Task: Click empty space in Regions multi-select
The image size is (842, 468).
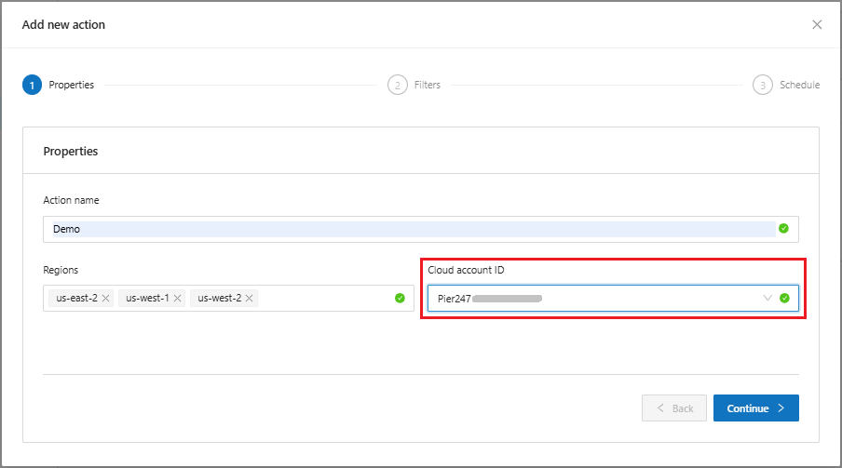Action: click(x=326, y=299)
